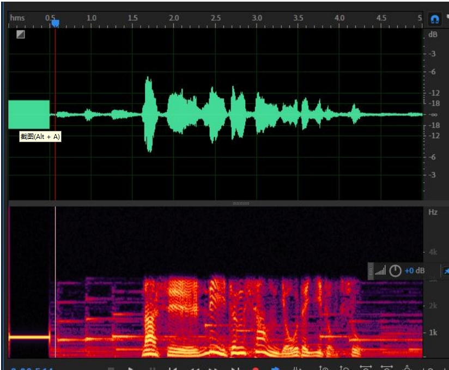
Task: Pause the audio with the Pause button
Action: click(152, 368)
